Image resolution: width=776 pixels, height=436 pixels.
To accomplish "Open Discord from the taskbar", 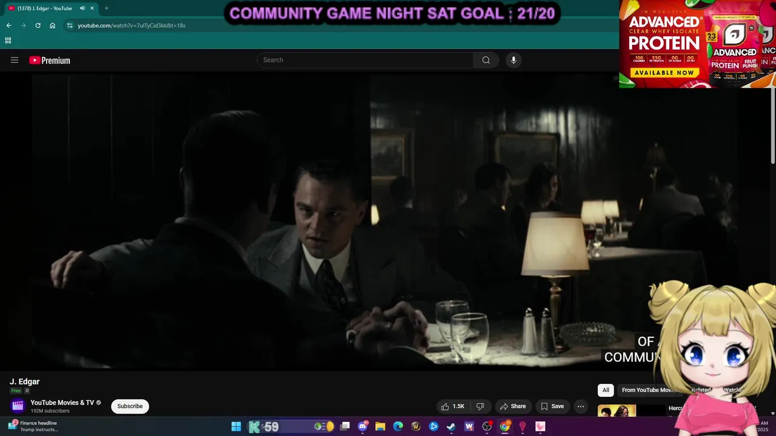I will pyautogui.click(x=363, y=426).
